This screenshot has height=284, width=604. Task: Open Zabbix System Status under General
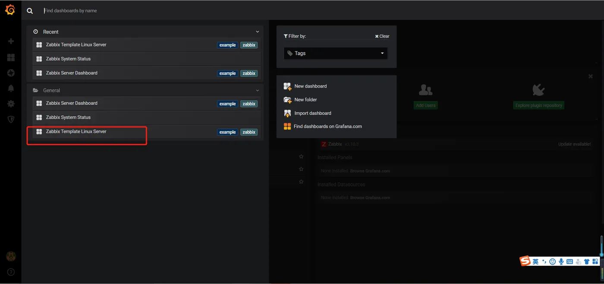pyautogui.click(x=147, y=117)
